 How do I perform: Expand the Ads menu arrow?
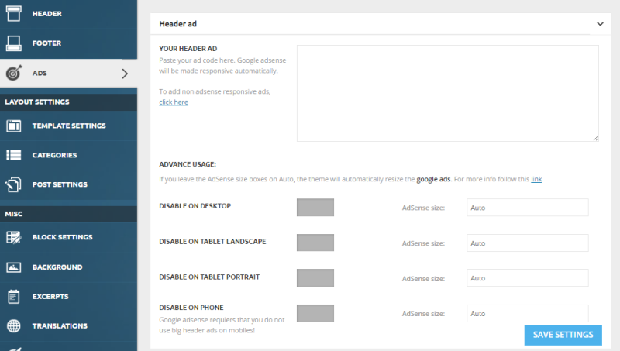pyautogui.click(x=125, y=74)
